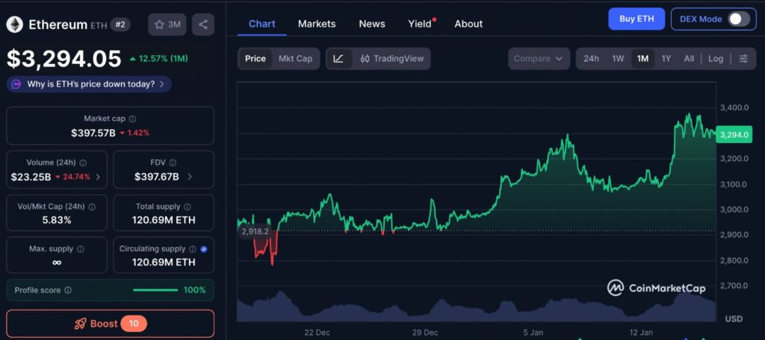Click the Buy ETH button
The height and width of the screenshot is (340, 765).
point(637,19)
